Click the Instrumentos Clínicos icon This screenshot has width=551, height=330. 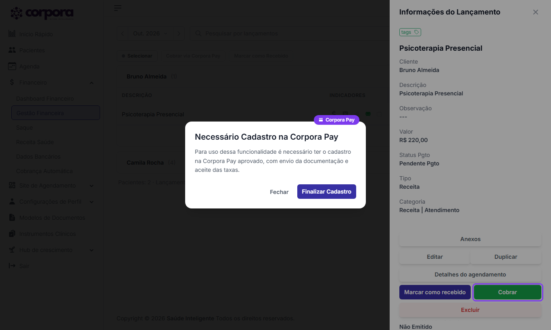point(12,234)
